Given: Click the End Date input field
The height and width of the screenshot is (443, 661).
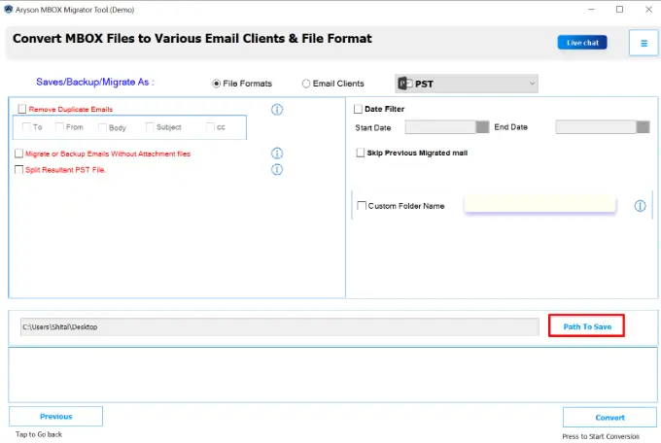Looking at the screenshot, I should [x=596, y=127].
